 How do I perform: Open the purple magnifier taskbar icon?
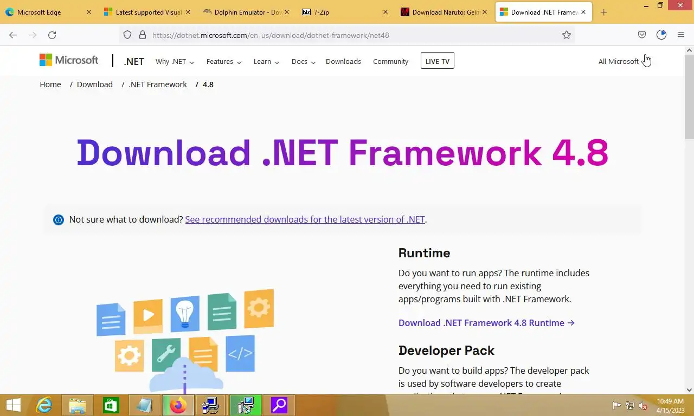pyautogui.click(x=279, y=405)
